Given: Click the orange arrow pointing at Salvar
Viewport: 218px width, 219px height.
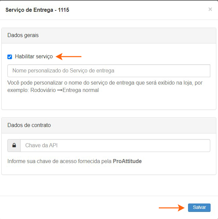Looking at the screenshot, I should click(172, 208).
